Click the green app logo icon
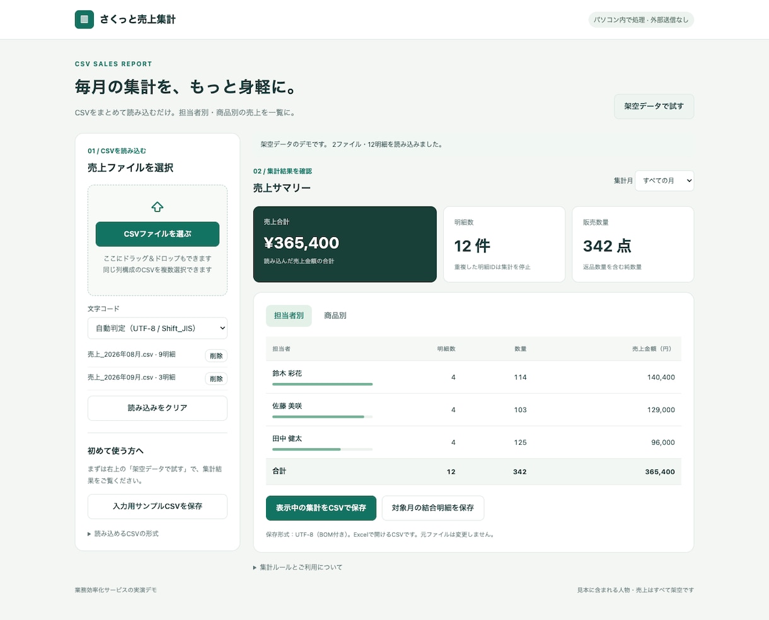This screenshot has height=620, width=769. tap(84, 20)
